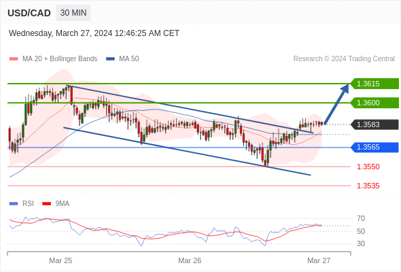The image size is (401, 272).
Task: Select the blue 1.3565 pivot label
Action: coord(374,147)
